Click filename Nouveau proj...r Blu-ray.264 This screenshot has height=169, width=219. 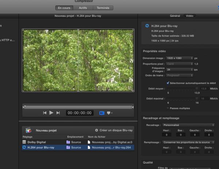(111, 147)
